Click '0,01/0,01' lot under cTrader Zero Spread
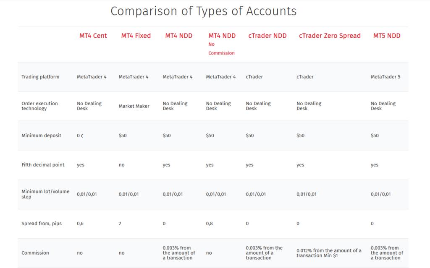The height and width of the screenshot is (268, 430). pyautogui.click(x=306, y=194)
